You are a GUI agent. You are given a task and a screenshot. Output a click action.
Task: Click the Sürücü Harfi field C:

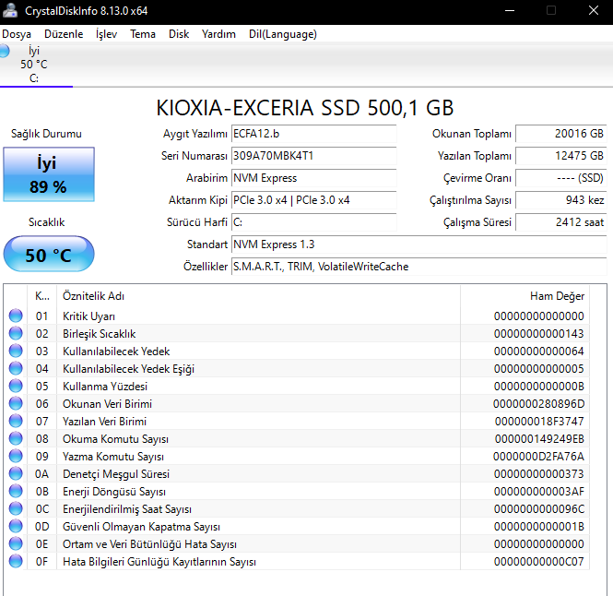point(314,222)
